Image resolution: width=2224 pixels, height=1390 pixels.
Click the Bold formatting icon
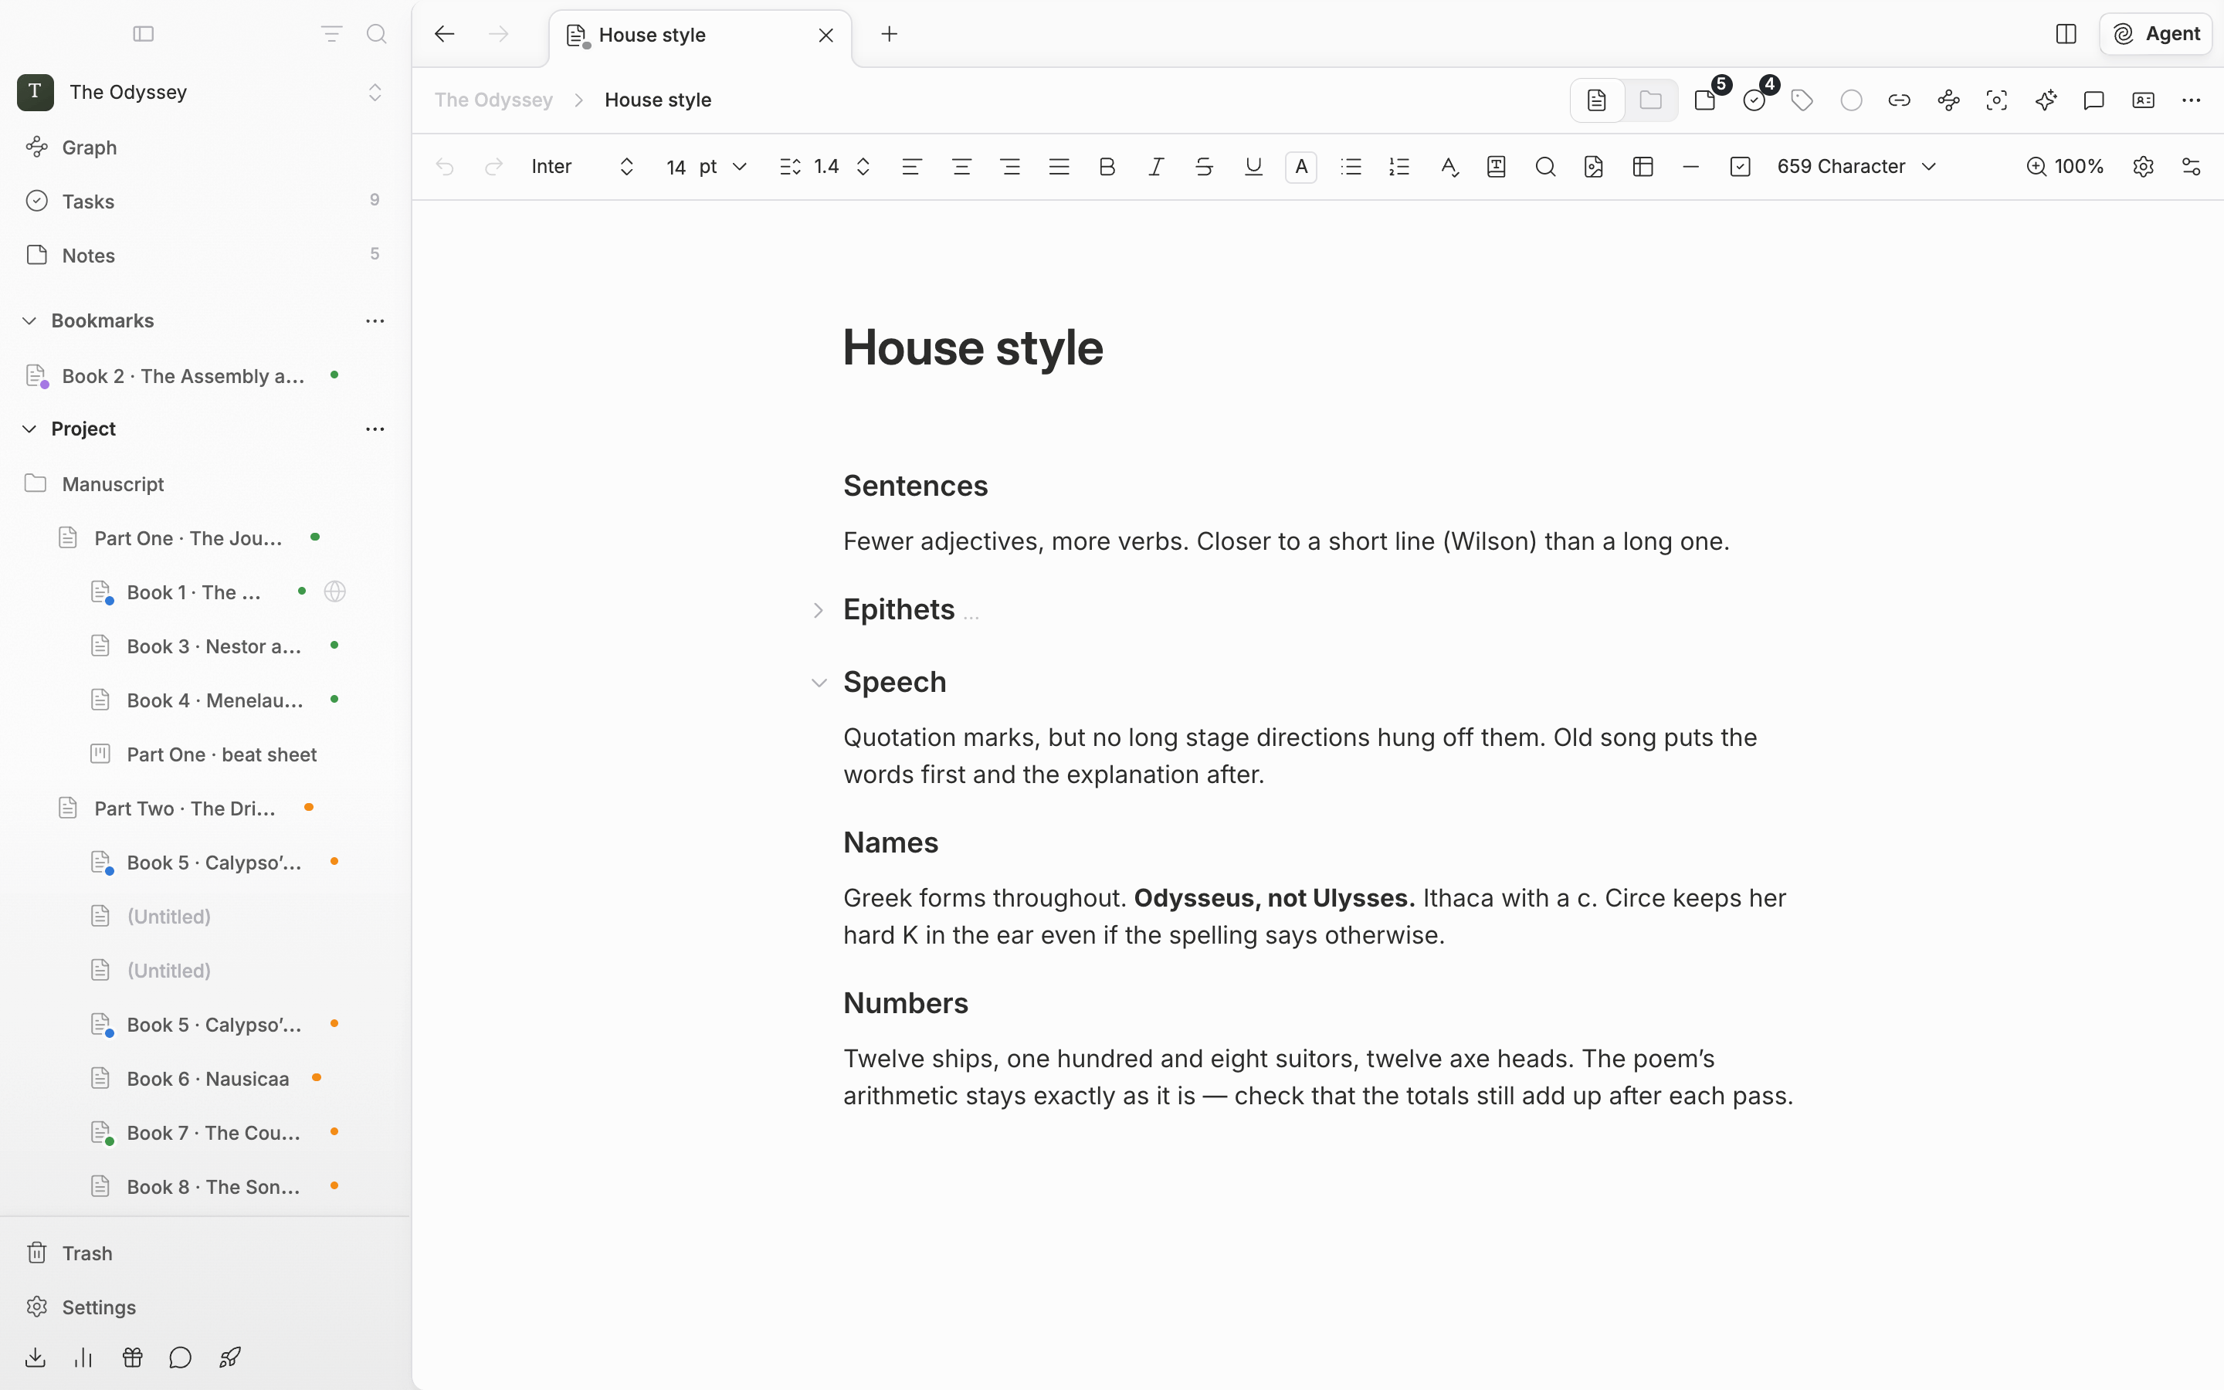(x=1107, y=166)
